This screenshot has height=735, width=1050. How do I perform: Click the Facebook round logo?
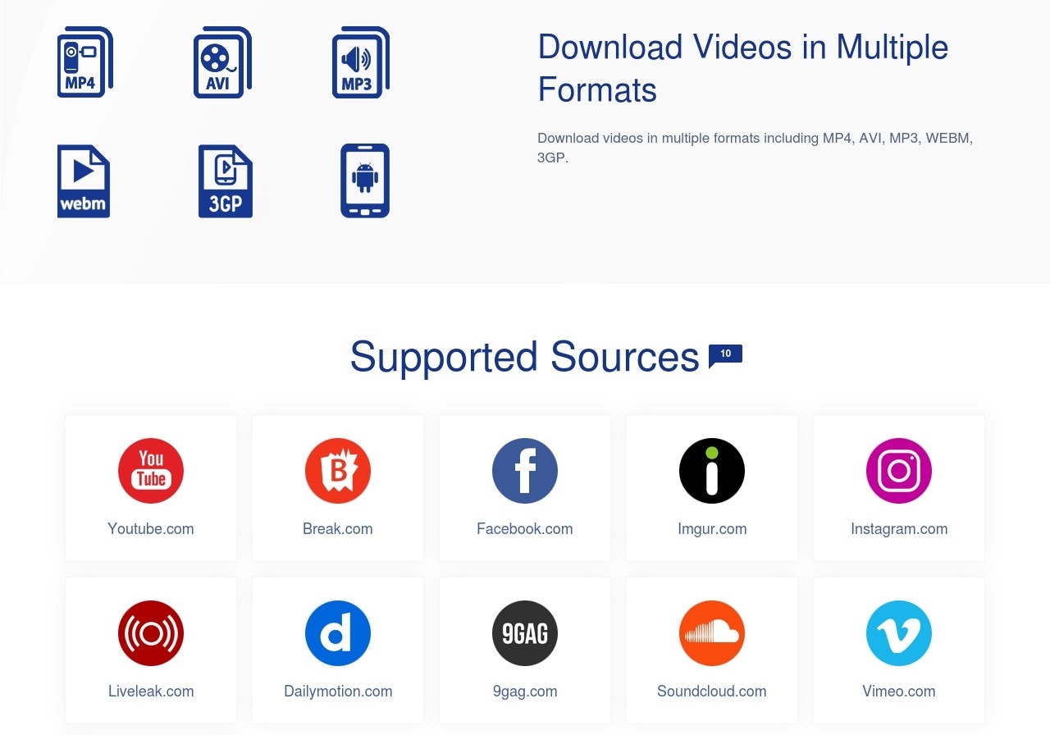coord(525,471)
